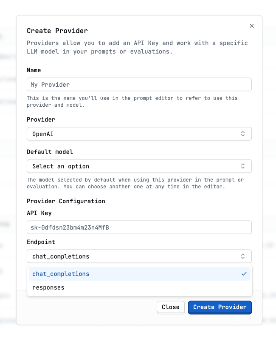This screenshot has height=341, width=276.
Task: Focus the API Key input field
Action: tap(139, 227)
